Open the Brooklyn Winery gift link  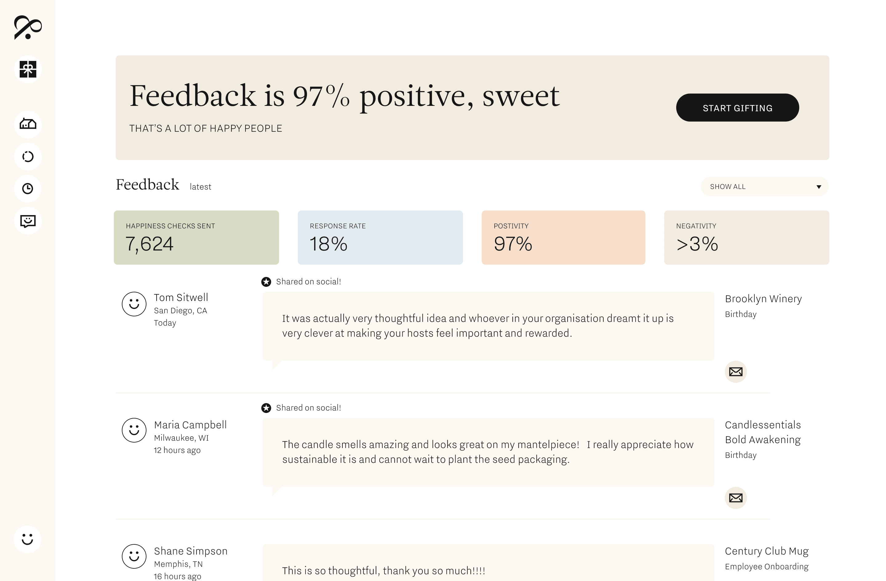(x=763, y=299)
